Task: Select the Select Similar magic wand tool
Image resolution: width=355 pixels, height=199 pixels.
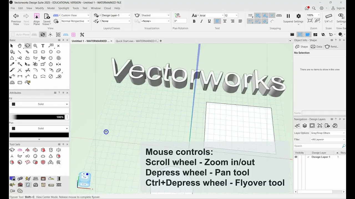Action: (20, 64)
